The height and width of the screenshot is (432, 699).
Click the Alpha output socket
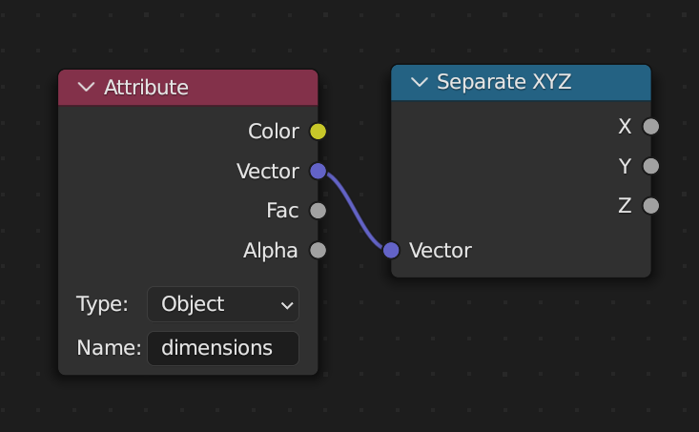[318, 250]
